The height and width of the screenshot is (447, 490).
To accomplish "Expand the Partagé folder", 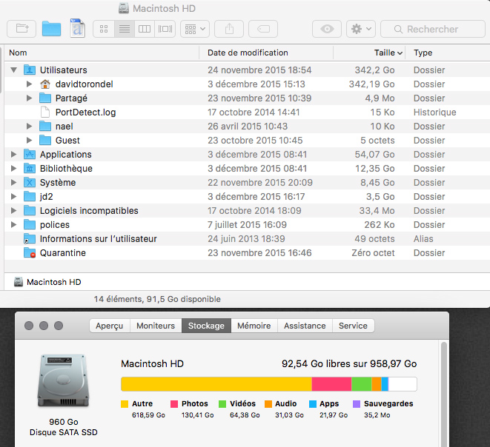I will (x=29, y=98).
